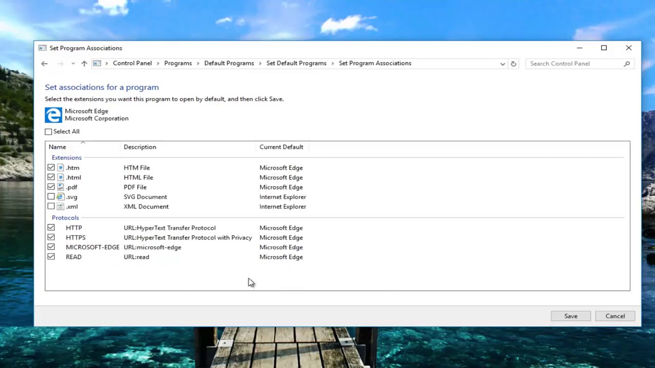The image size is (655, 368).
Task: Uncheck the .html extension checkbox
Action: click(x=51, y=177)
